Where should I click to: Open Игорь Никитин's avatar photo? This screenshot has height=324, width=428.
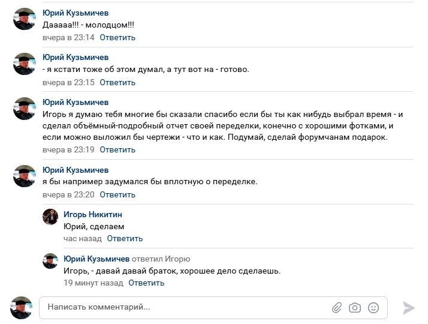coord(50,217)
